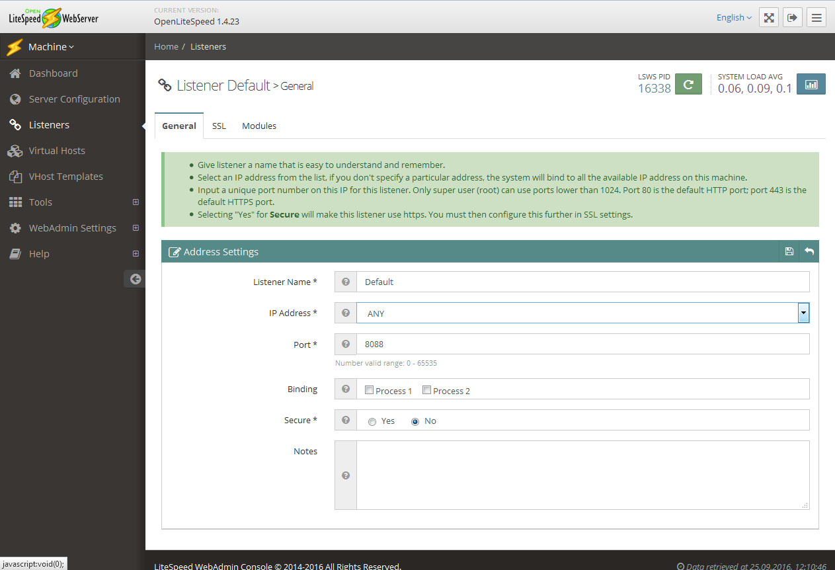
Task: Enable the Process 2 binding checkbox
Action: click(426, 390)
